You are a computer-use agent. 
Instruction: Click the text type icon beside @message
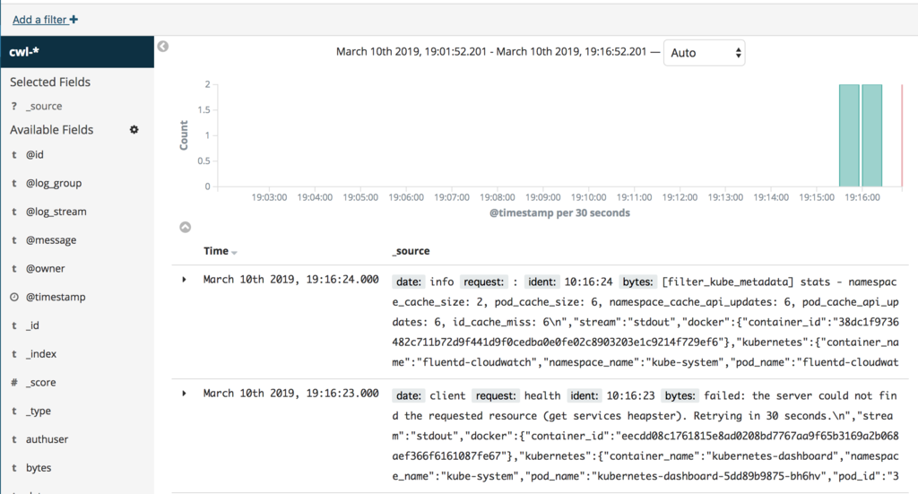click(x=14, y=240)
